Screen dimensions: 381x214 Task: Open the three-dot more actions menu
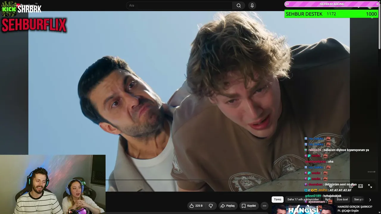[264, 206]
